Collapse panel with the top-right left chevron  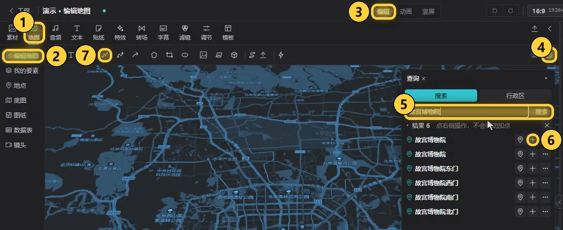pyautogui.click(x=550, y=29)
